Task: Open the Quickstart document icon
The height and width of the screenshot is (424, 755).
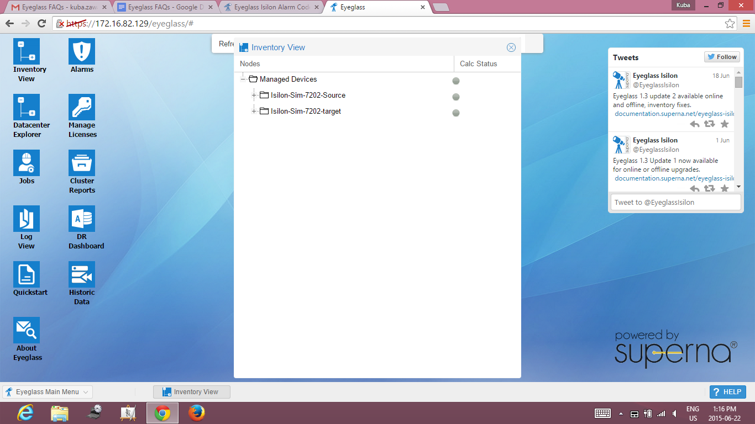Action: 27,274
